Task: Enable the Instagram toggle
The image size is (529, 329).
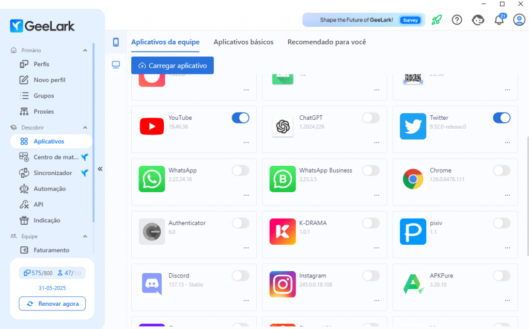Action: (x=371, y=276)
